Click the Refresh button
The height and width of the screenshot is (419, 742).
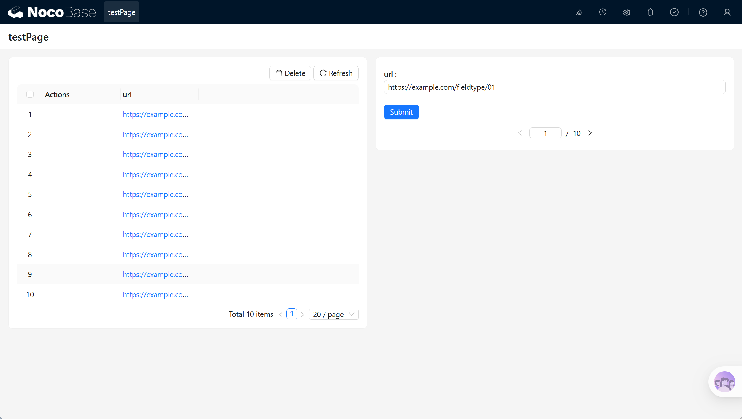tap(336, 73)
